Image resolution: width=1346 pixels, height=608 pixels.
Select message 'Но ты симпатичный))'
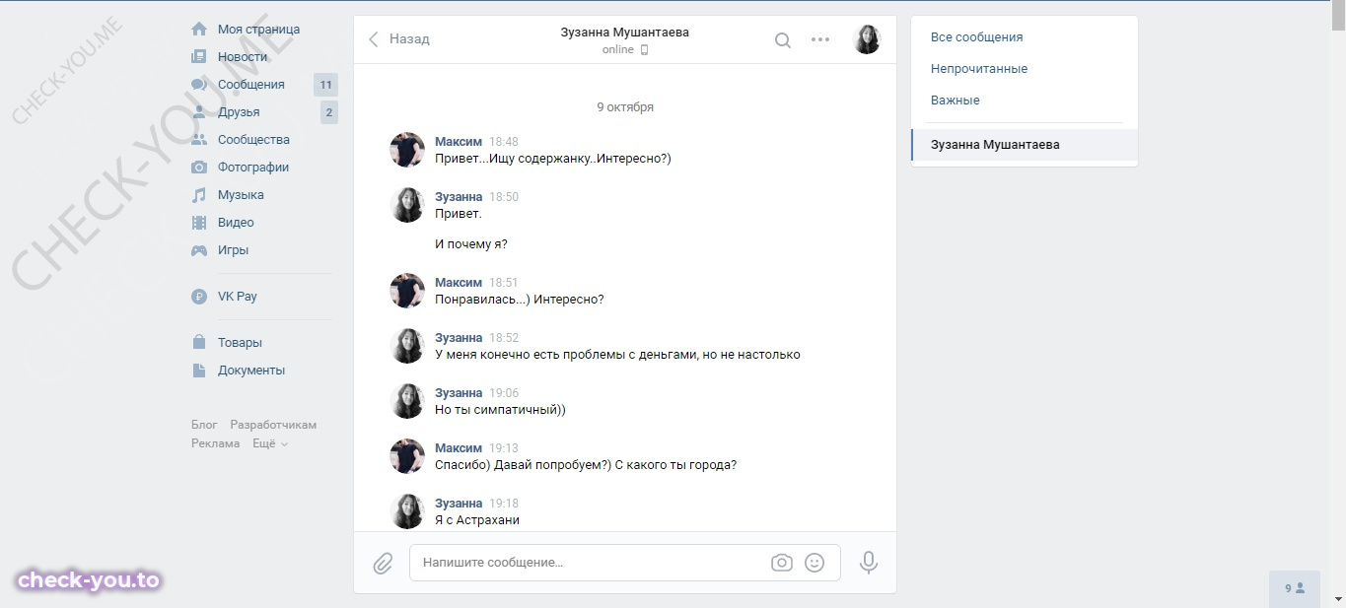click(x=500, y=410)
